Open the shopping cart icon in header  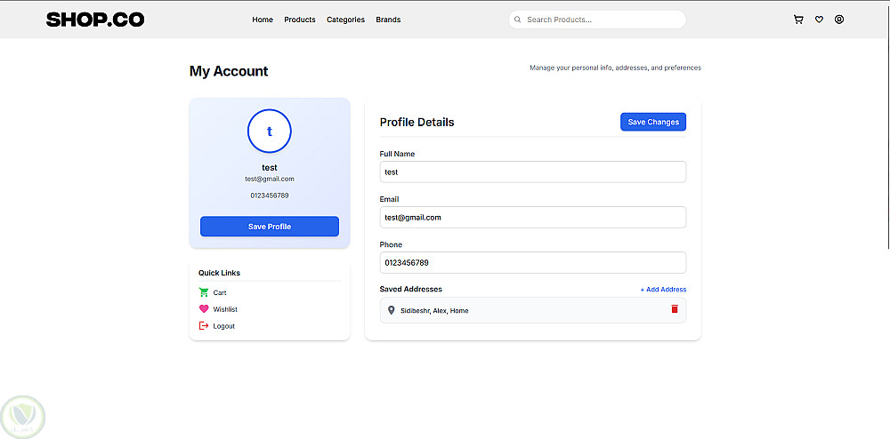[x=798, y=20]
